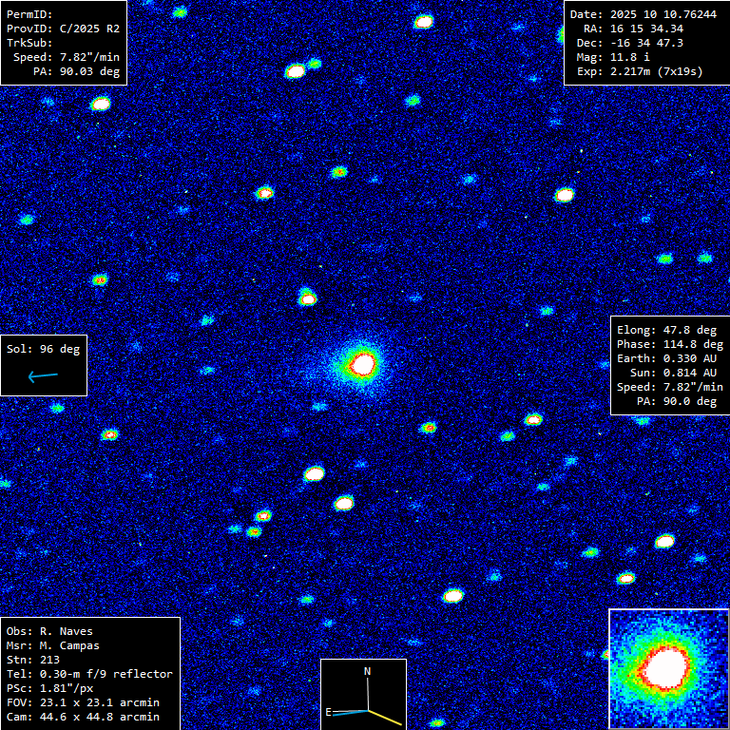
Task: Select the bright comet nucleus in the main image
Action: click(x=362, y=362)
